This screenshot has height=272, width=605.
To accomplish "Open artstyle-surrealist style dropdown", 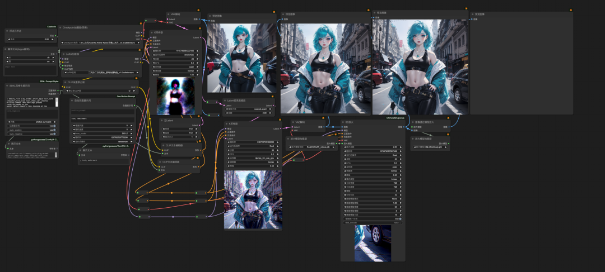I will [x=32, y=122].
